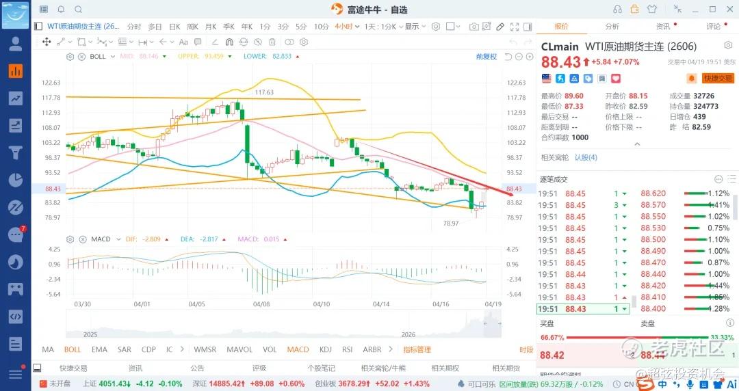Toggle left panel icon beside chart title
Viewport: 739px width, 391px height.
(38, 27)
